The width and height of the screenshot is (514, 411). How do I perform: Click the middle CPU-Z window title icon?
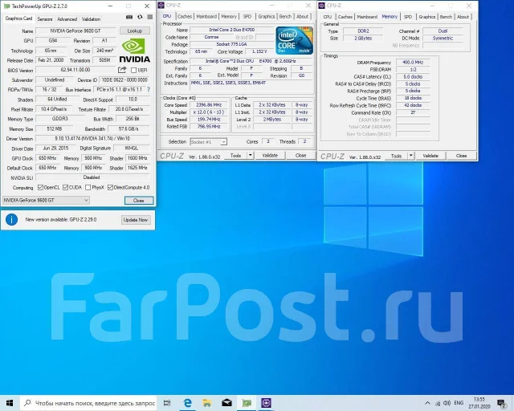pyautogui.click(x=161, y=5)
